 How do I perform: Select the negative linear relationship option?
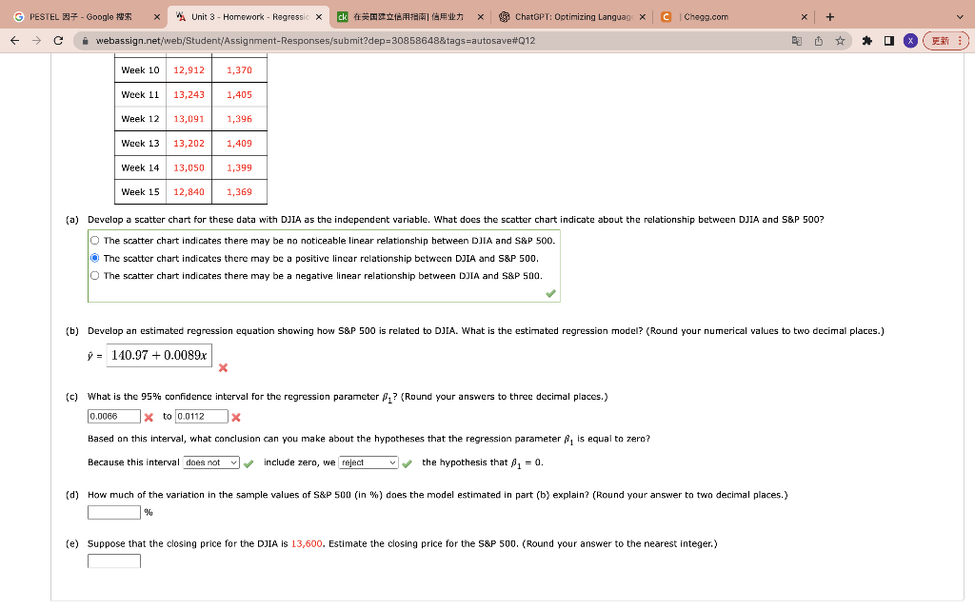94,275
